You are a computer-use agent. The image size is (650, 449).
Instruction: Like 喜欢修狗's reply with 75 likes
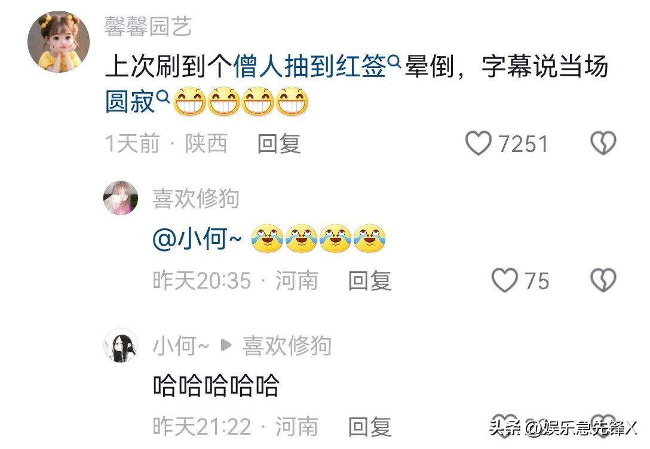tap(504, 280)
